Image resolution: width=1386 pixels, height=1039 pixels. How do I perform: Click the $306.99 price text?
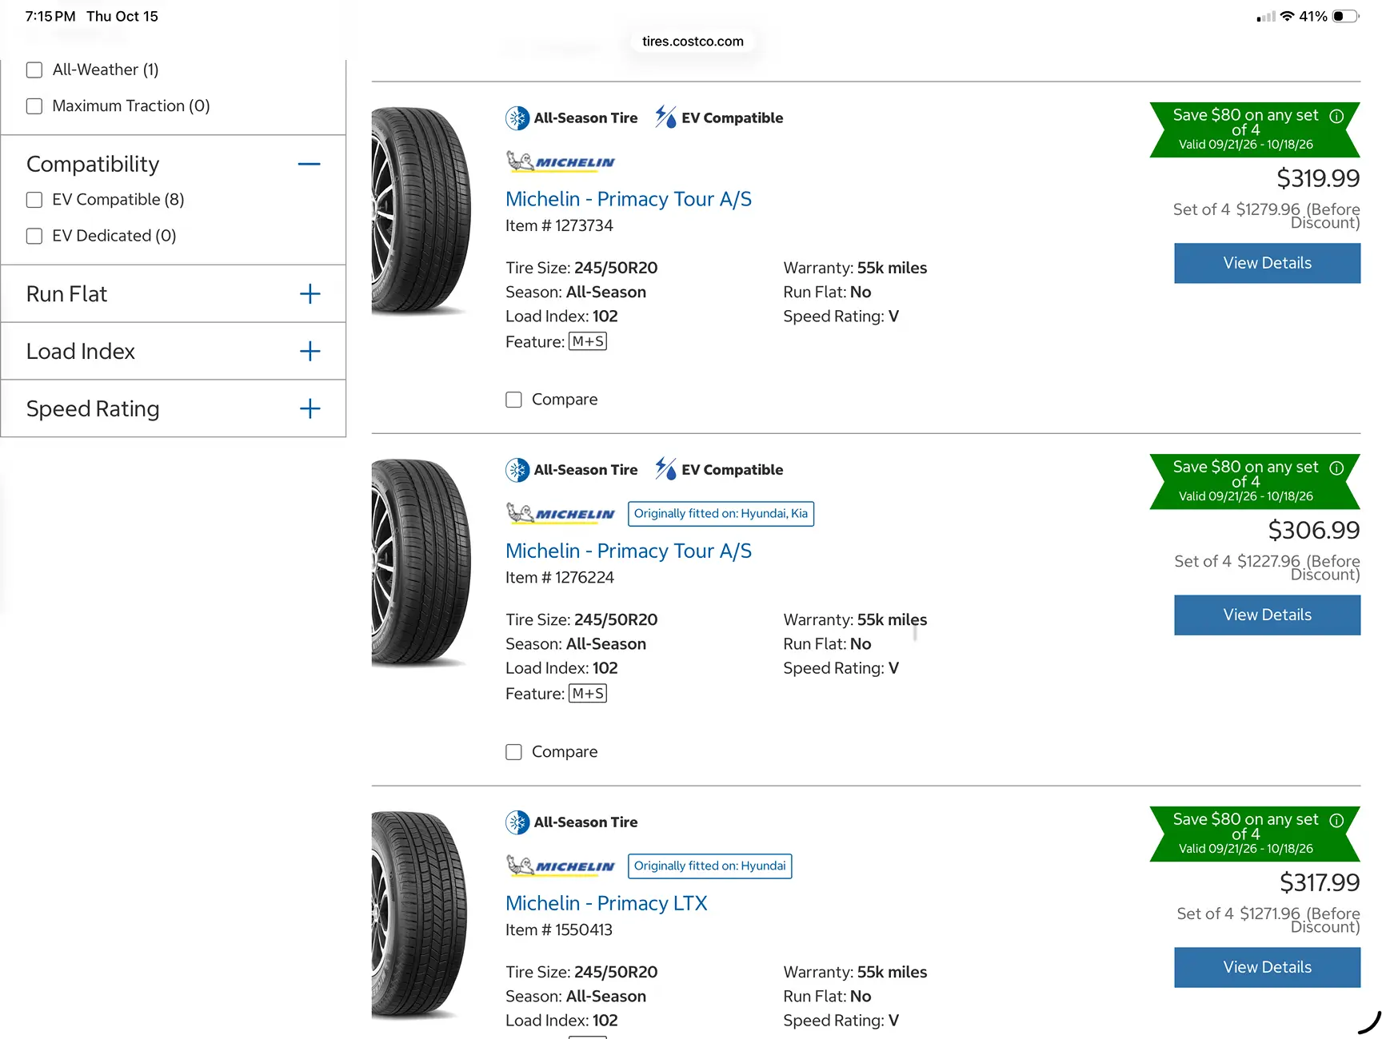click(x=1314, y=530)
